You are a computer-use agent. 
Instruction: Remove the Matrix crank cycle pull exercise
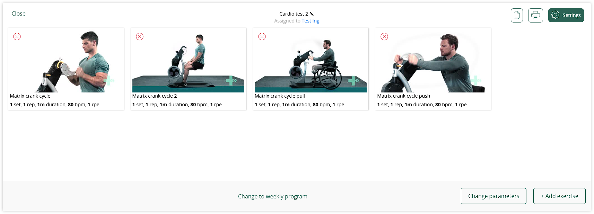point(262,36)
